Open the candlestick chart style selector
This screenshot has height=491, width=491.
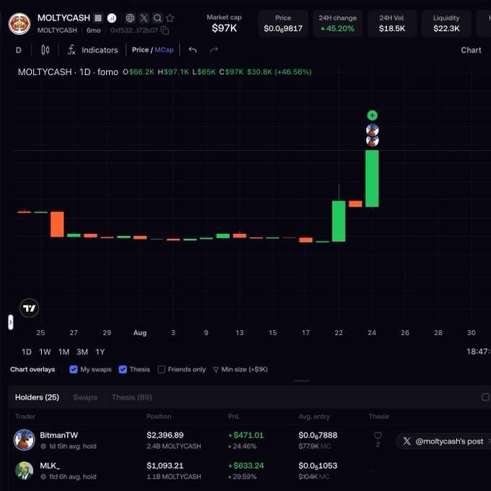[45, 50]
